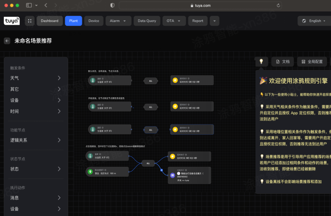Expand 设备 under 执行动作

click(35, 209)
